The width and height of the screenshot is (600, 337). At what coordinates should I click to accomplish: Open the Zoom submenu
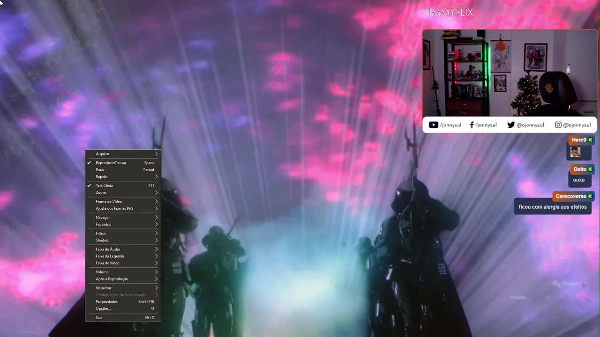[x=123, y=192]
